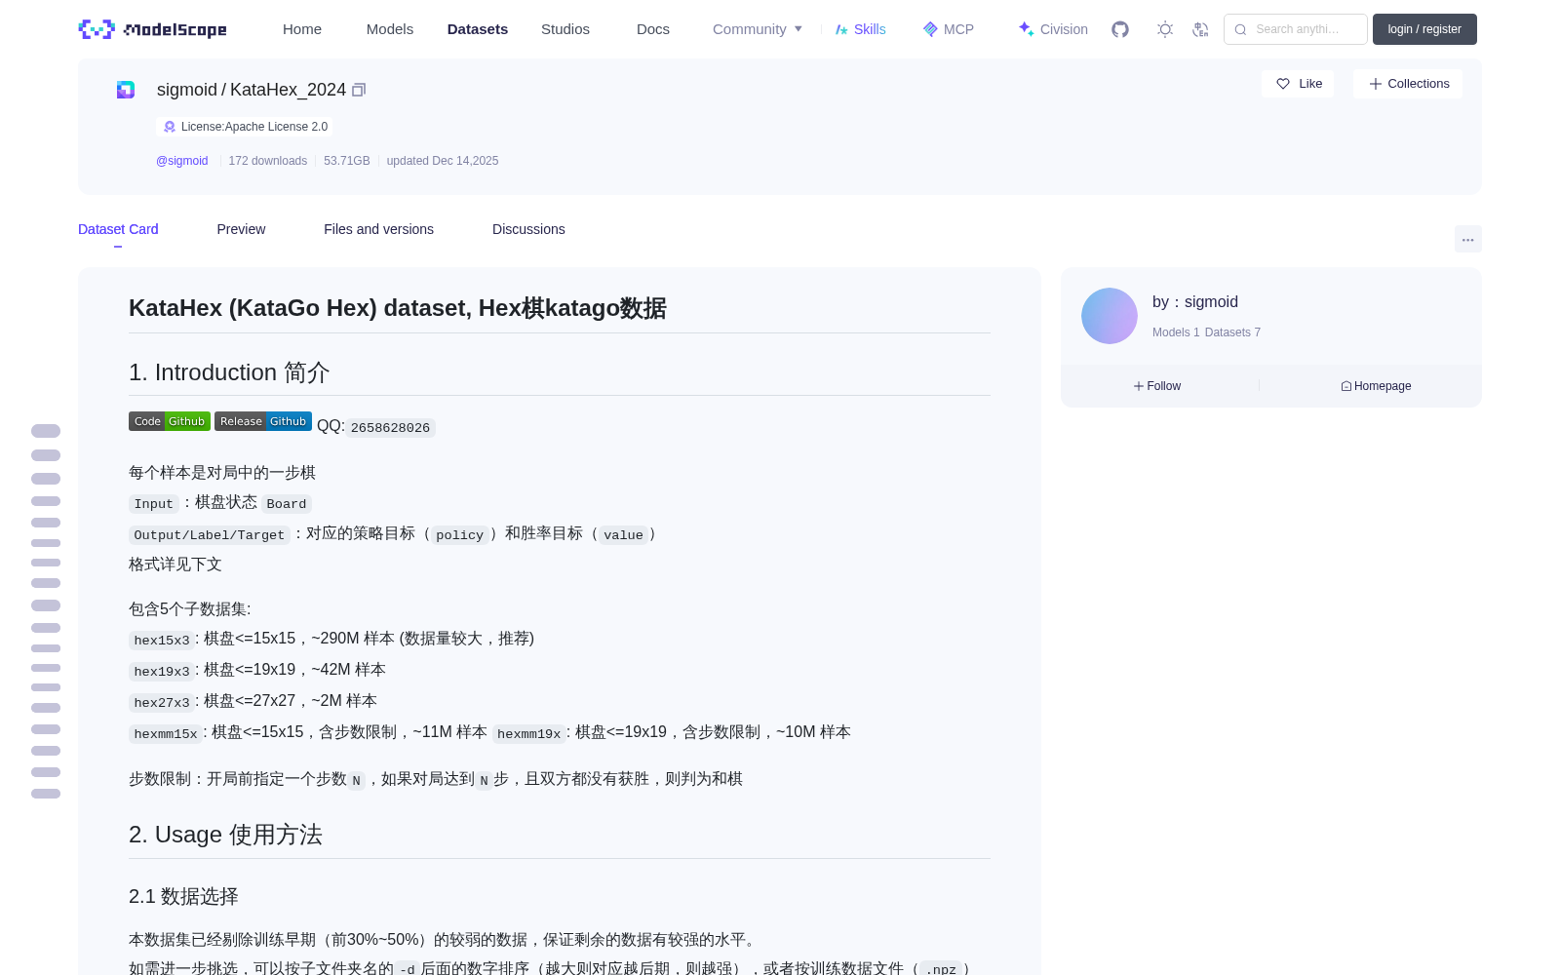
Task: Expand the Community dropdown menu
Action: pos(758,29)
